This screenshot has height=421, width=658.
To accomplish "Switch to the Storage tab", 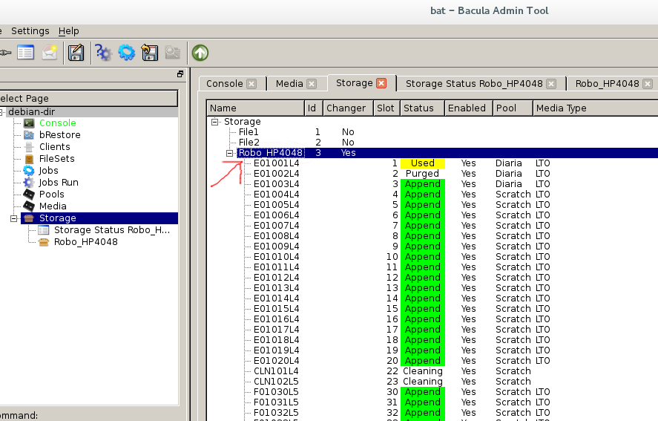I will (x=354, y=82).
